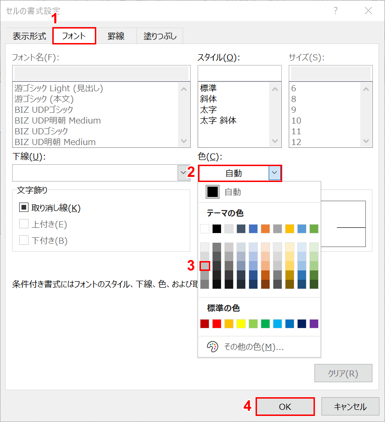Select font size 10
The image size is (385, 422).
(296, 121)
